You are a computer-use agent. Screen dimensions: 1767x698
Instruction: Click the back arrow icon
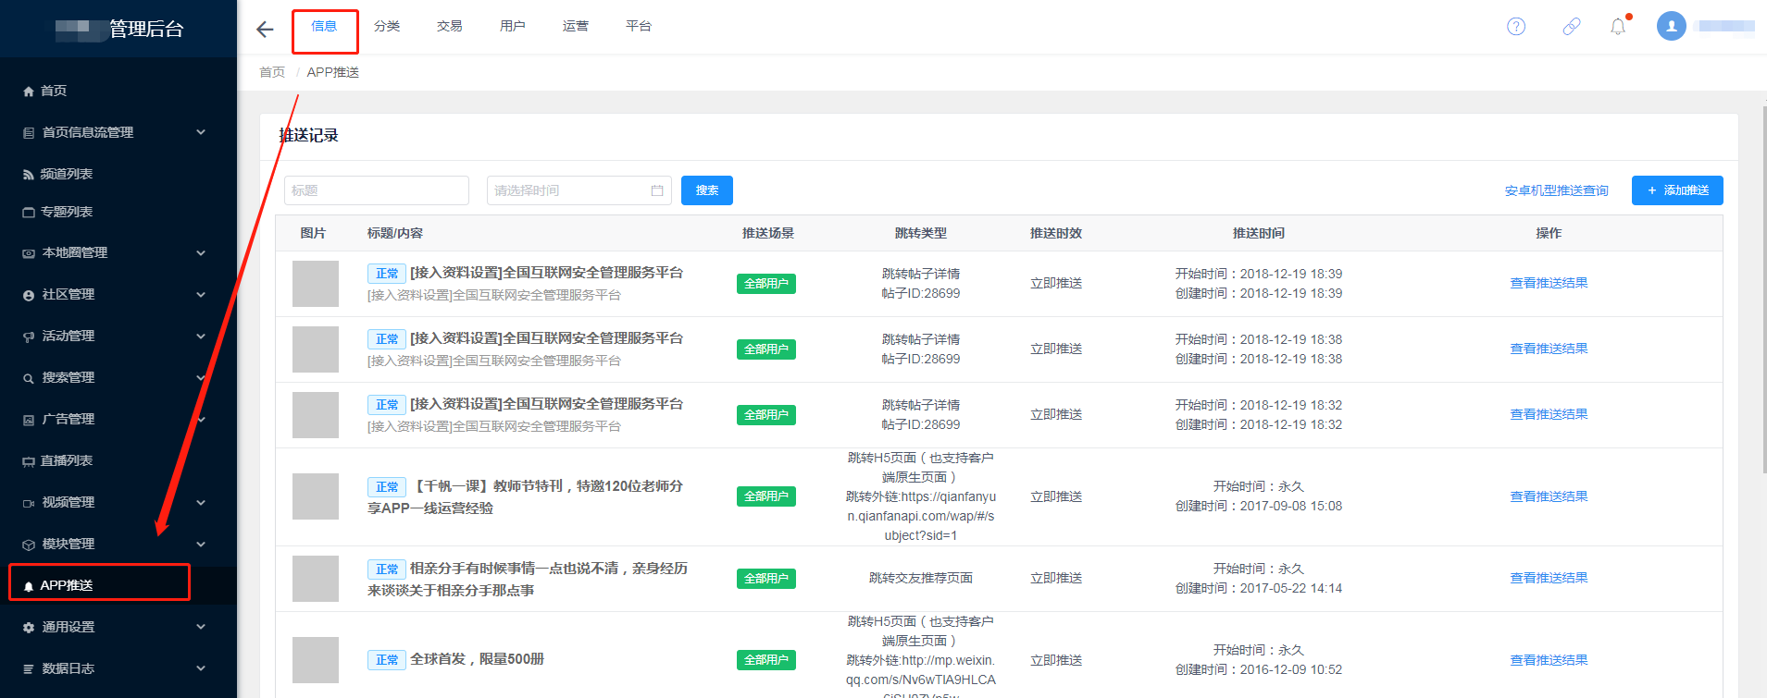click(265, 30)
